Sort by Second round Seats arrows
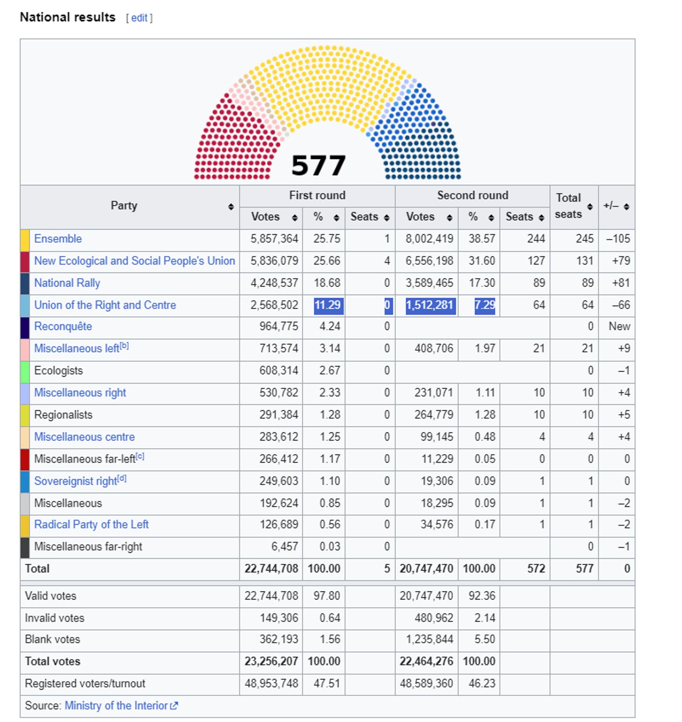 click(542, 217)
